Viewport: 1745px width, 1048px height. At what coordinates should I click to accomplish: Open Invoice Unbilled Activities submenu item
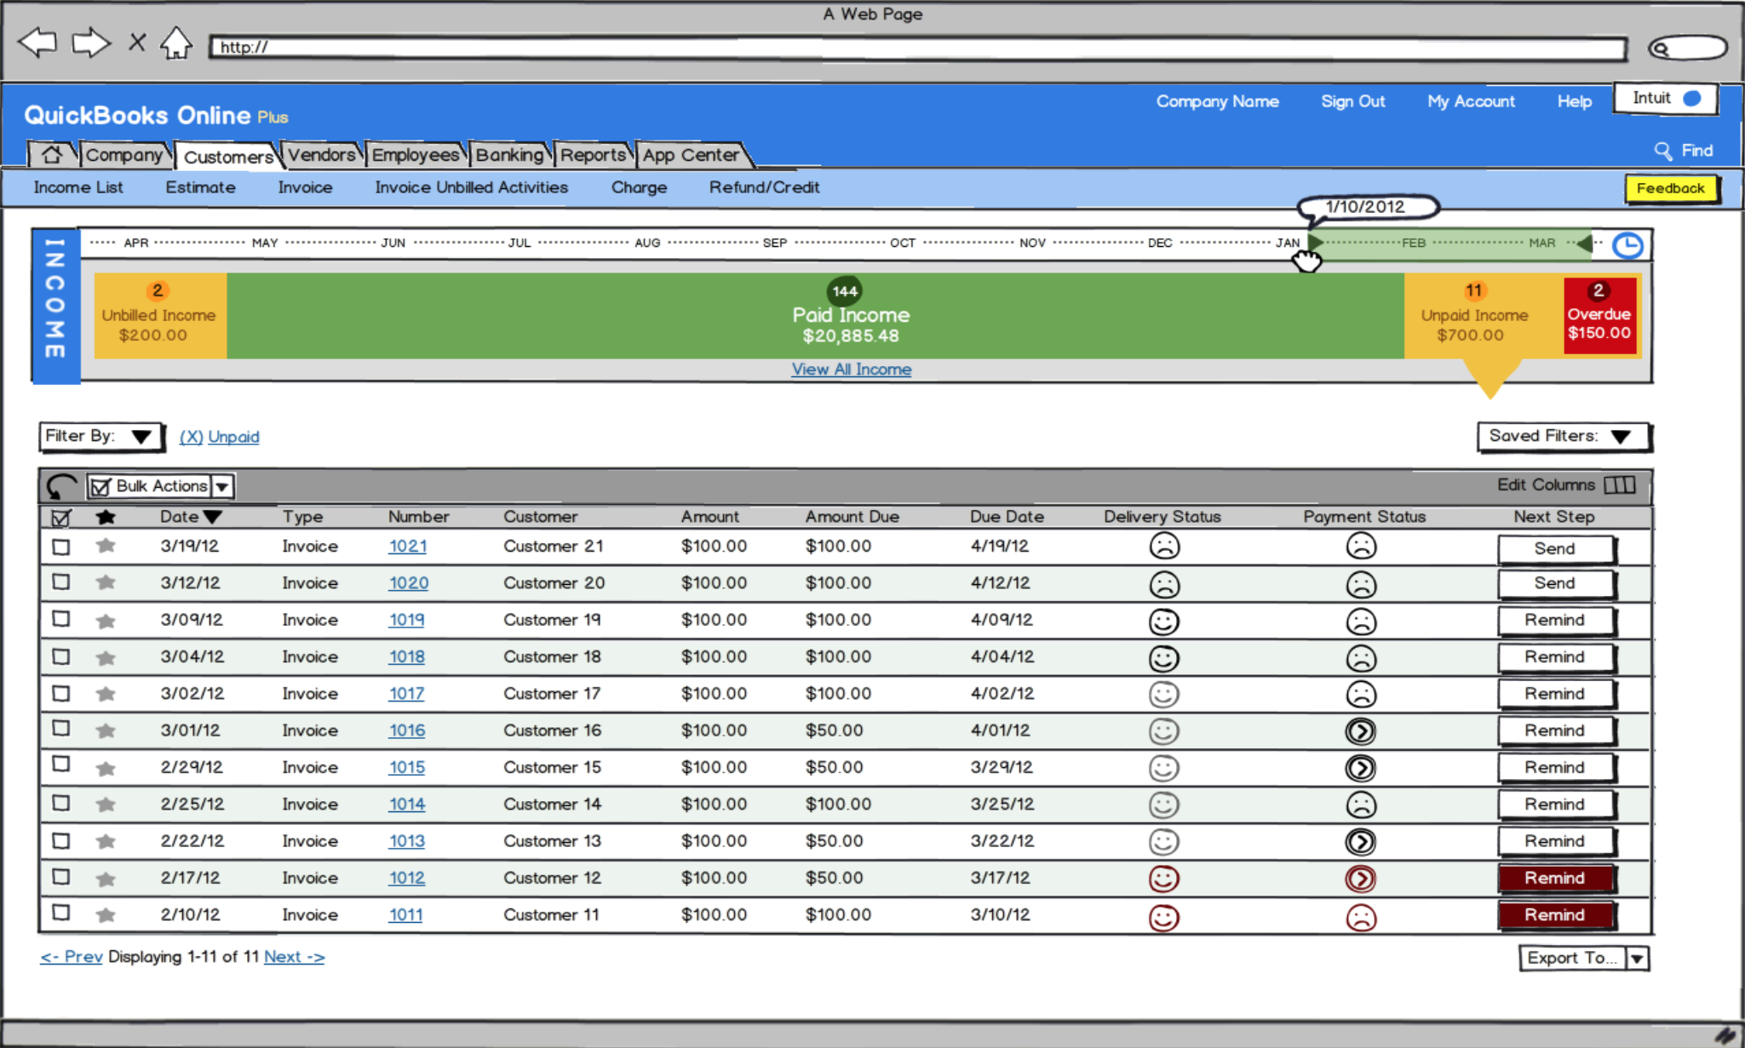pos(471,187)
